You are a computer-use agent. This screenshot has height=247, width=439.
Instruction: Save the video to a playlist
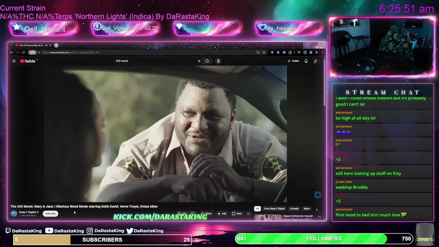237,213
